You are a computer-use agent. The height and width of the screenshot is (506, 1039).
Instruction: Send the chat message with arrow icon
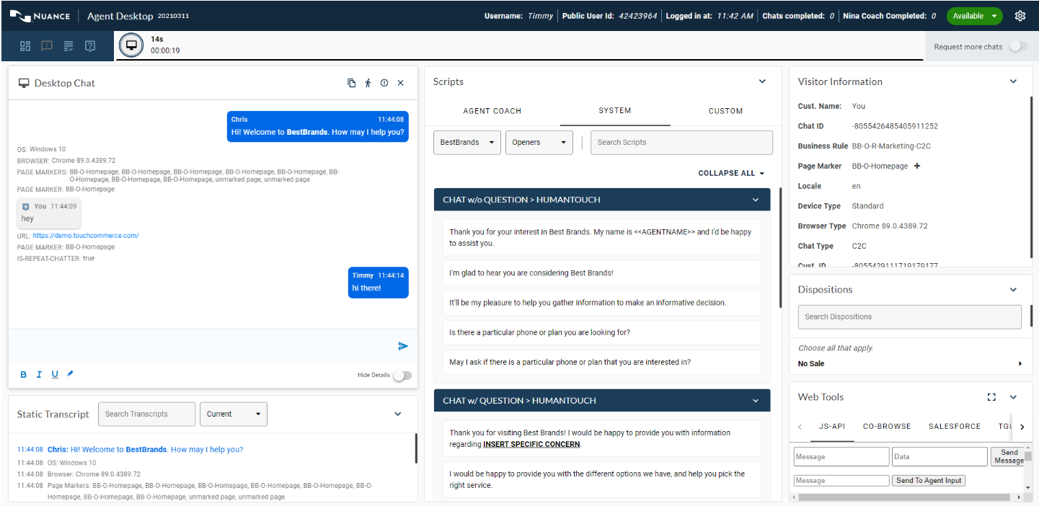403,346
